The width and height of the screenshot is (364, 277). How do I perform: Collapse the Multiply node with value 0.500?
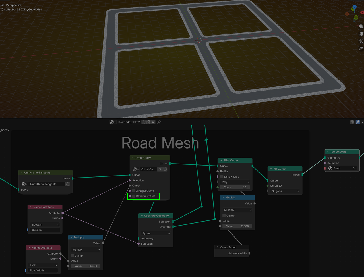72,237
